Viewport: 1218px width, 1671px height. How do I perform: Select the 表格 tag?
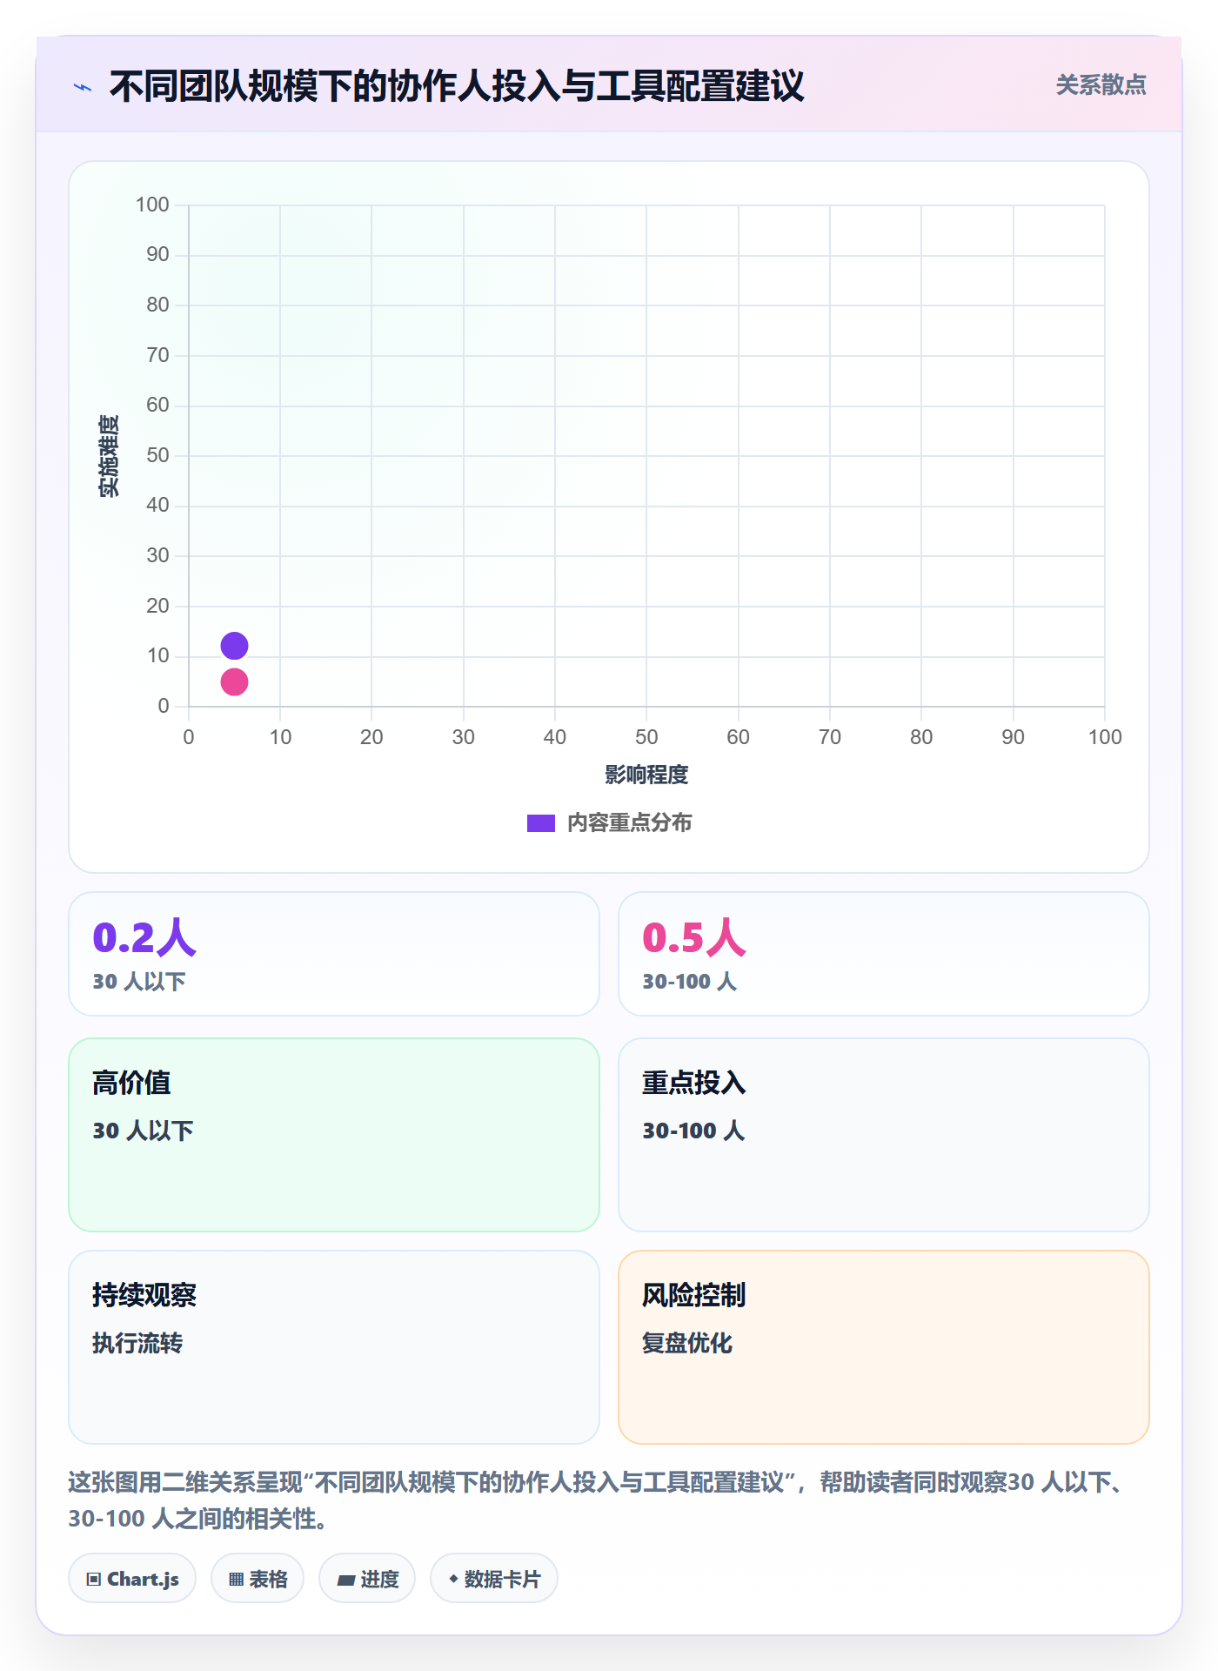pos(258,1578)
